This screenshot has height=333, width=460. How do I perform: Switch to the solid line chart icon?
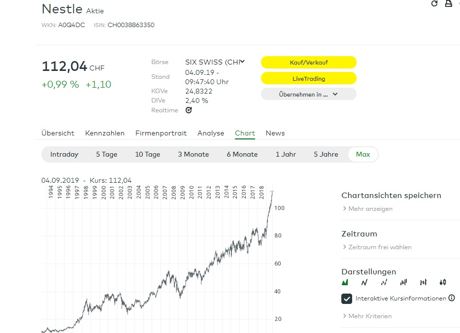(x=364, y=282)
